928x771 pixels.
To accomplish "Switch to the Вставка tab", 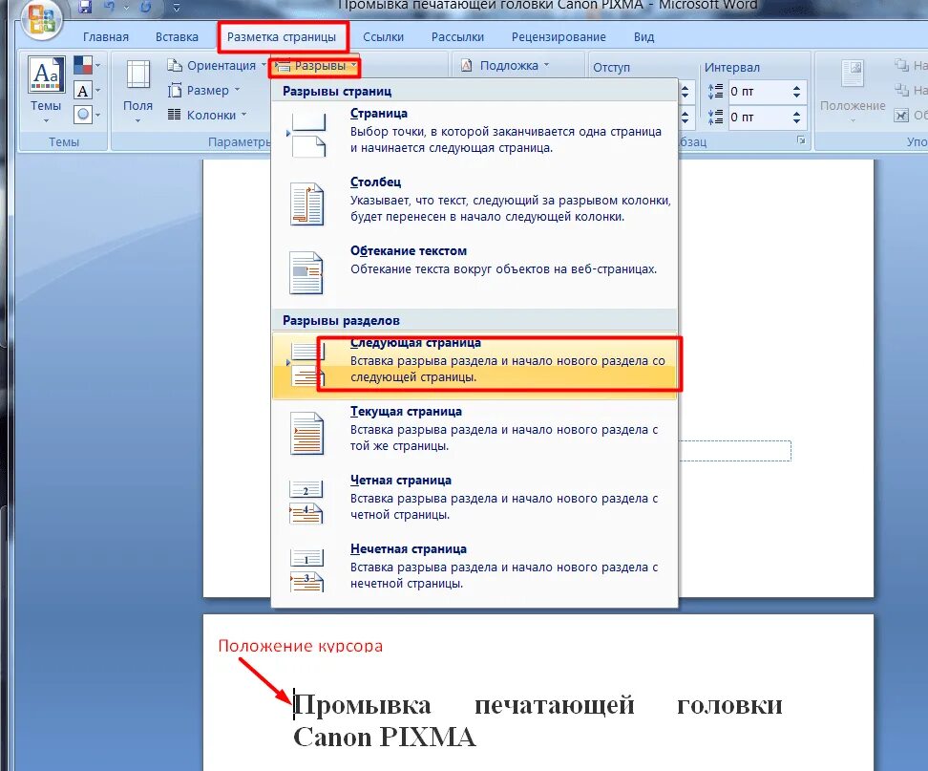I will 177,36.
